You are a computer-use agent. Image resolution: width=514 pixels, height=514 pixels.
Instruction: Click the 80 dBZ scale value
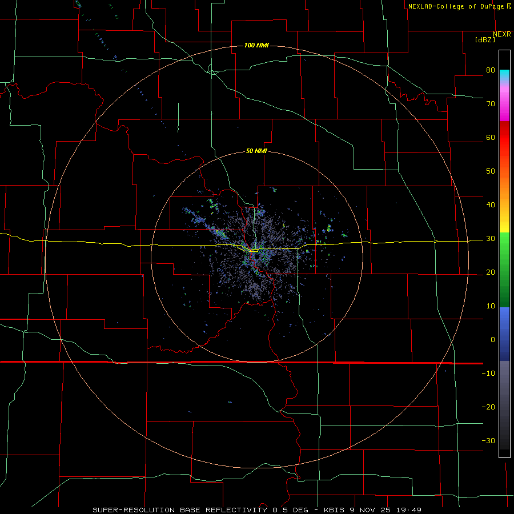(491, 70)
